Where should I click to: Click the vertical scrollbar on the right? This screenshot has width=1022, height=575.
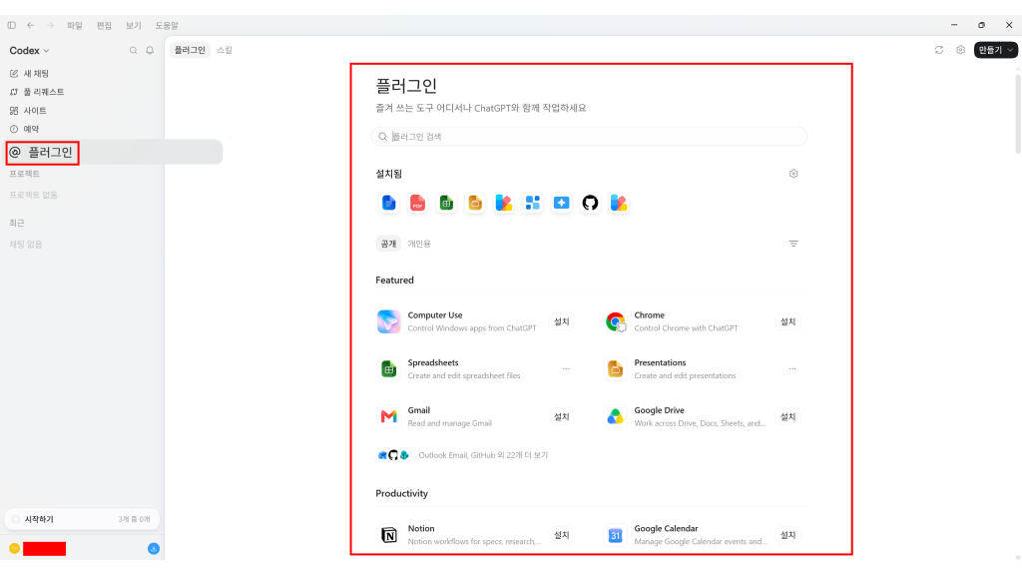[x=1017, y=114]
